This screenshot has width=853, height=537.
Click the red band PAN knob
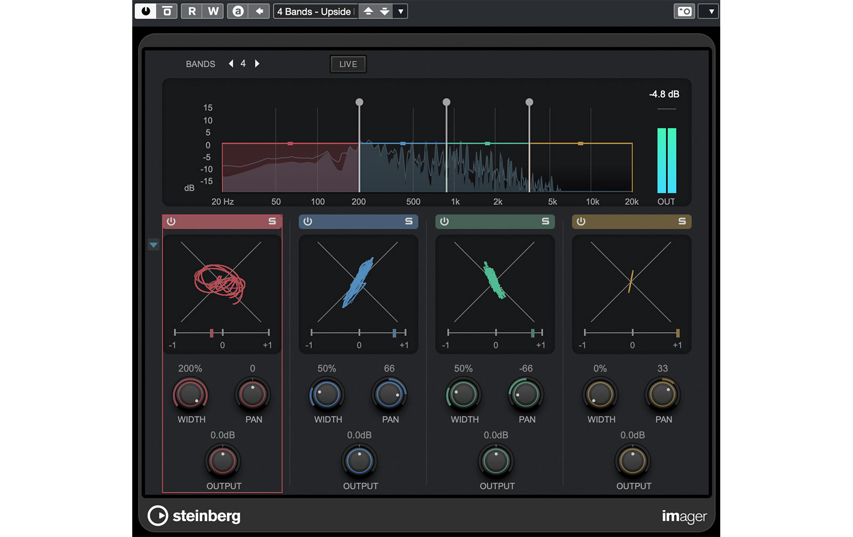tap(253, 395)
